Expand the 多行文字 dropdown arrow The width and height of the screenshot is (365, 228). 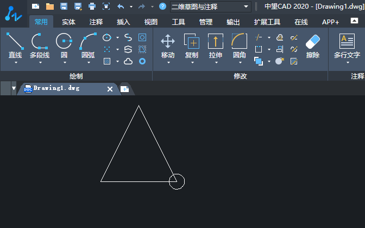(x=348, y=62)
